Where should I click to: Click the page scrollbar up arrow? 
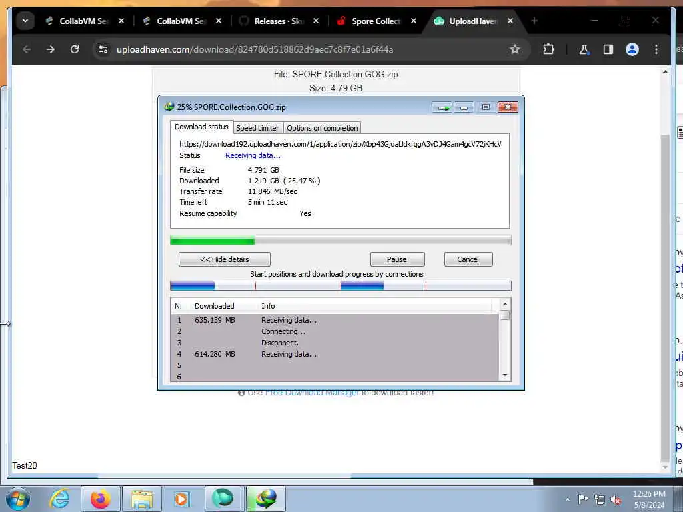click(x=665, y=72)
